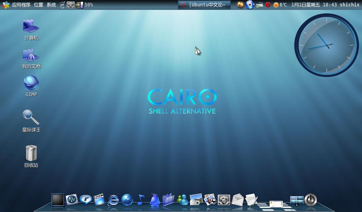The width and height of the screenshot is (362, 212).
Task: Launch the blue music note player in dock
Action: (x=141, y=200)
